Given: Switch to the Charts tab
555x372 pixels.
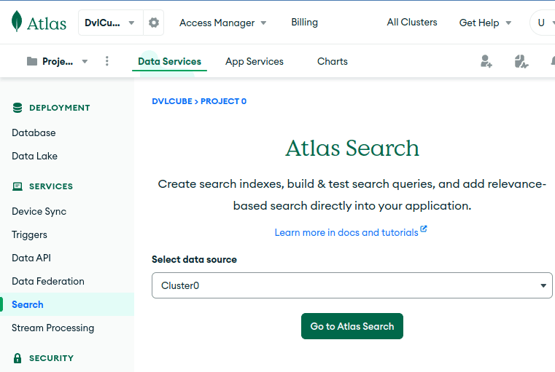Looking at the screenshot, I should 332,61.
